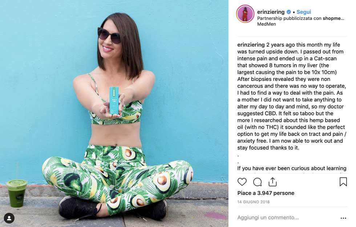Viewport: 356px width, 227px height.
Task: View the Piace a 3.947 persone likes list
Action: point(266,193)
